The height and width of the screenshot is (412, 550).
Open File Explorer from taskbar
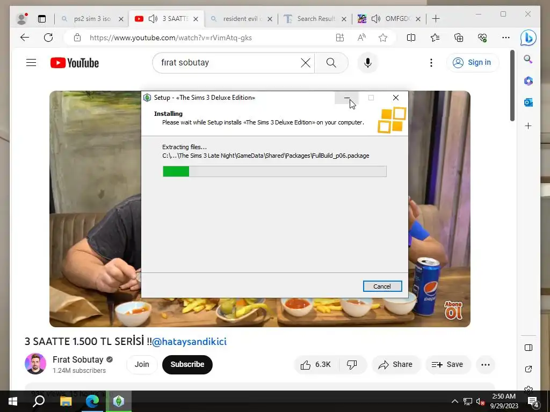click(x=66, y=401)
